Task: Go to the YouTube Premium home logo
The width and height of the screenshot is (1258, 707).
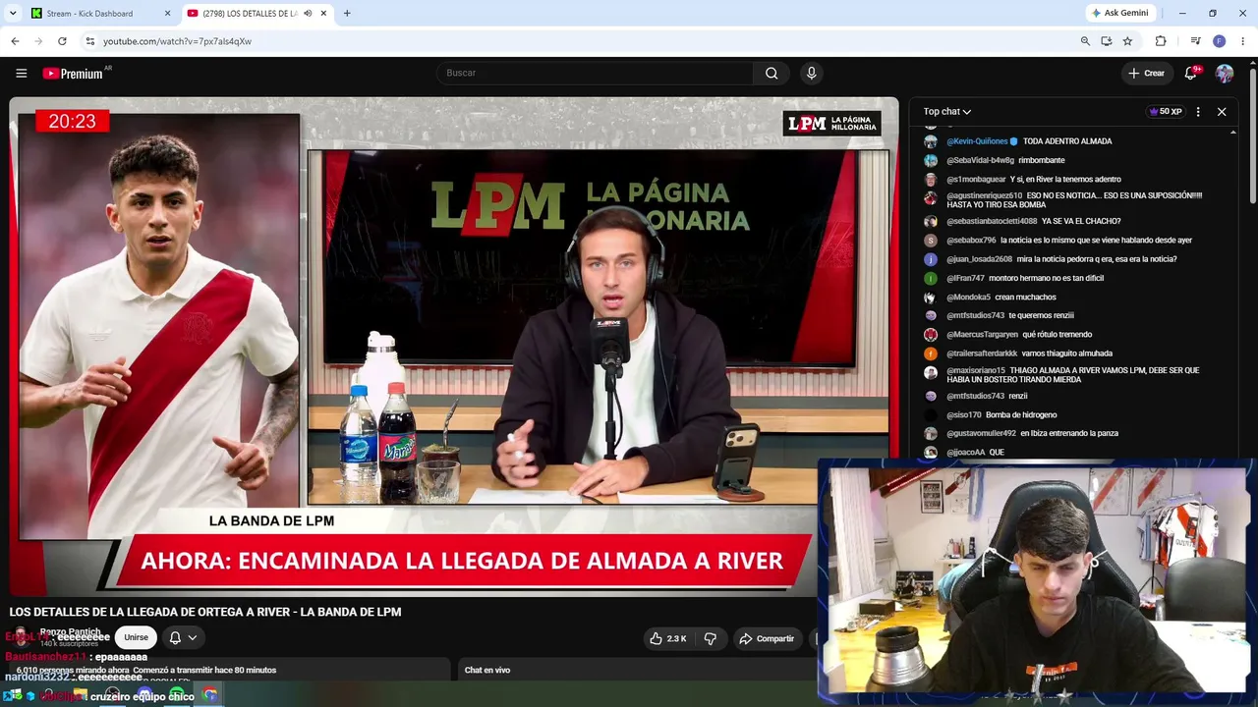Action: [73, 74]
